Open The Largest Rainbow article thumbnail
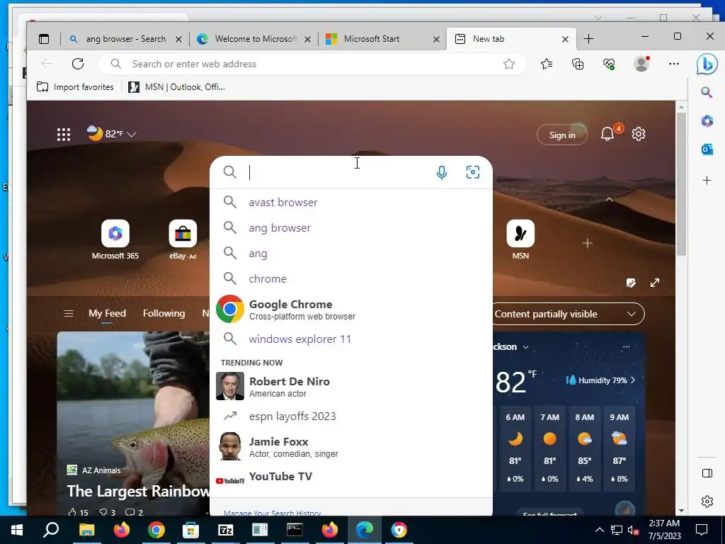Screen dimensions: 725x544 tap(133, 424)
